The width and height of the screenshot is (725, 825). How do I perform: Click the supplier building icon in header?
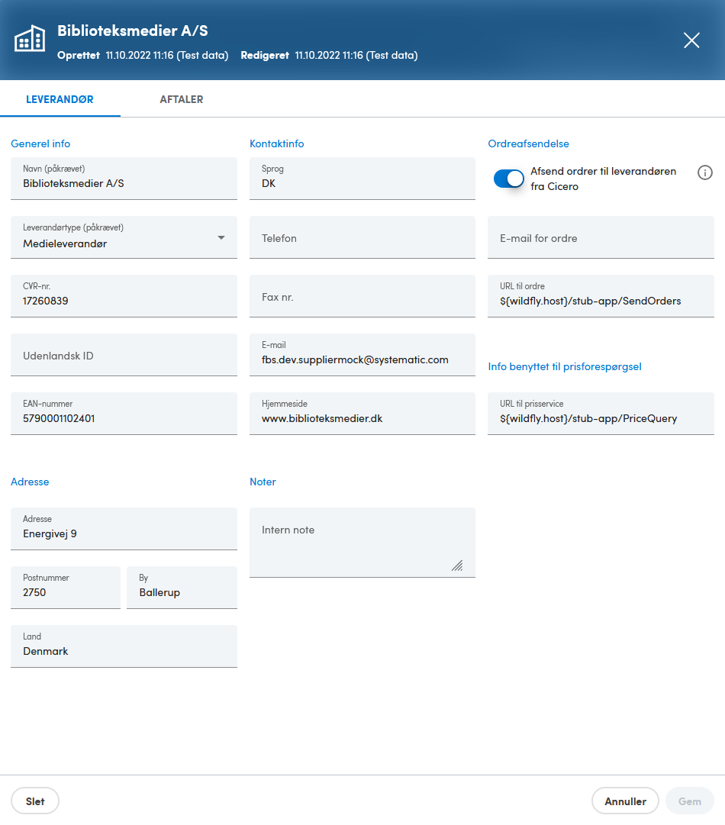point(30,39)
